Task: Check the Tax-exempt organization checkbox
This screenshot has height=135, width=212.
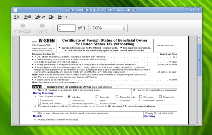Action: (69, 103)
